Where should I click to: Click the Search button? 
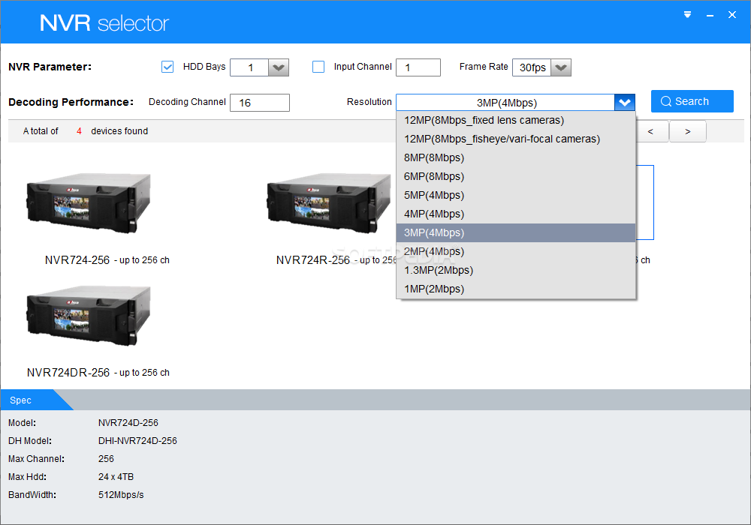692,101
